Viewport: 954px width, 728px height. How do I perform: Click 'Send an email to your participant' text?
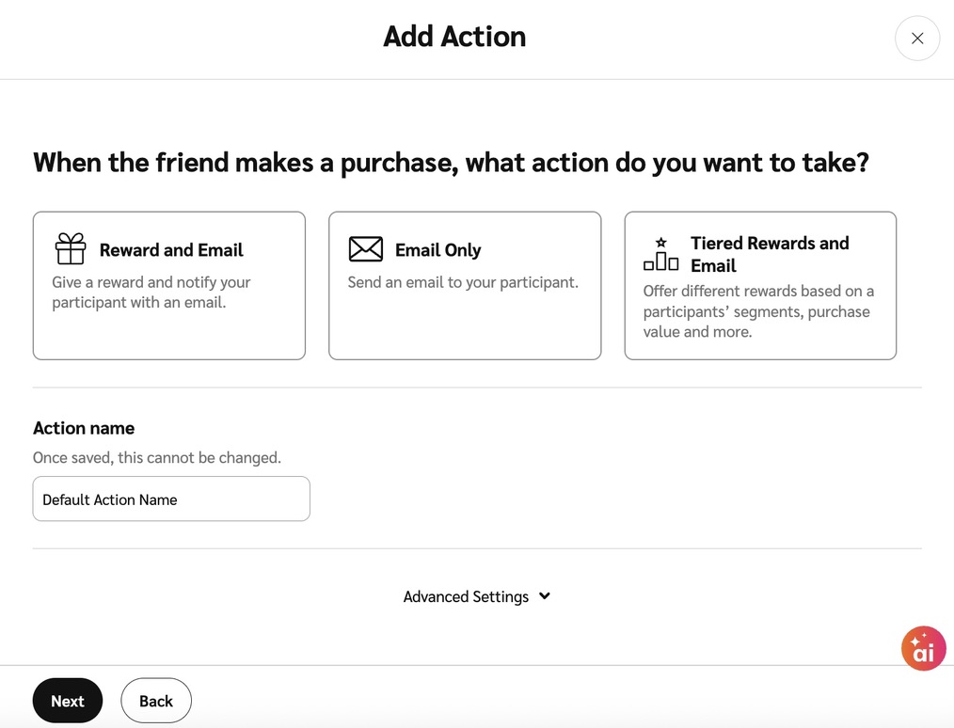pyautogui.click(x=463, y=282)
